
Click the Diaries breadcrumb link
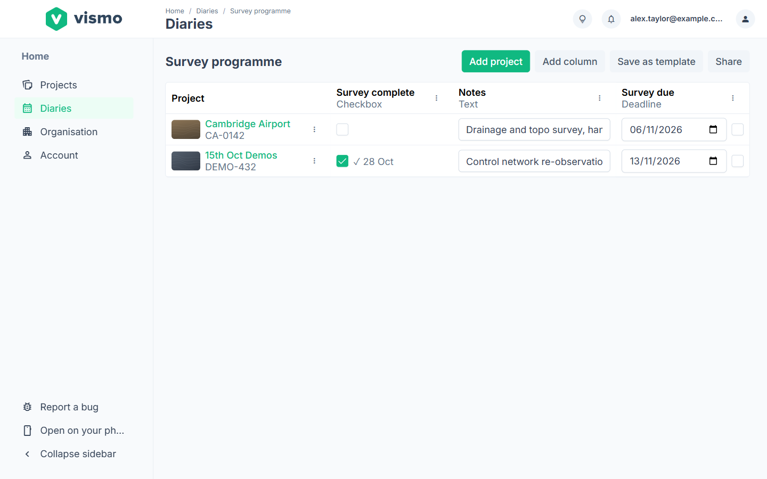[207, 11]
